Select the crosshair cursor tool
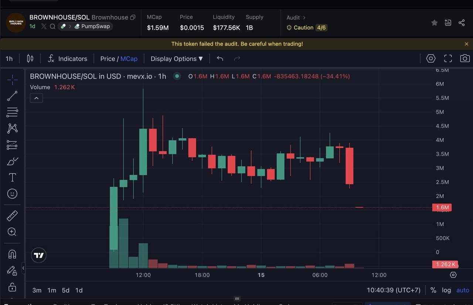 [12, 79]
